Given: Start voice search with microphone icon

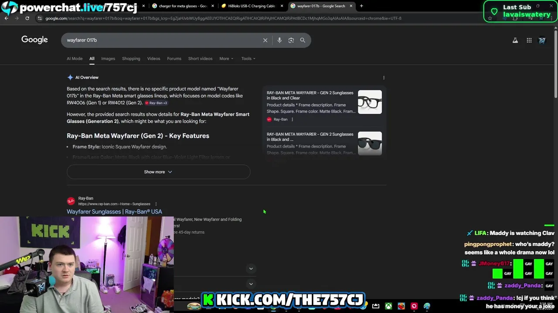Looking at the screenshot, I should tap(279, 40).
